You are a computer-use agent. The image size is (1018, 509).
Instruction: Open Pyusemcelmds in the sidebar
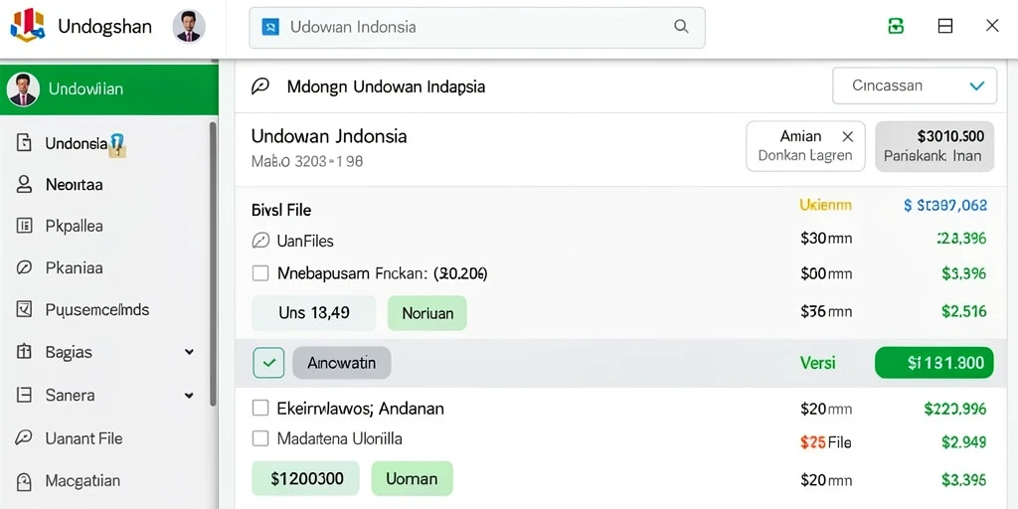[97, 310]
